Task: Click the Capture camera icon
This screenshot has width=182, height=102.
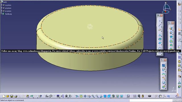Action: (x=150, y=96)
